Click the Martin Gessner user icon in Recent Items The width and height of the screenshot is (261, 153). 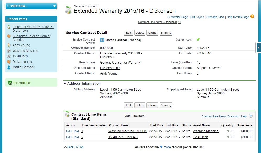9,67
